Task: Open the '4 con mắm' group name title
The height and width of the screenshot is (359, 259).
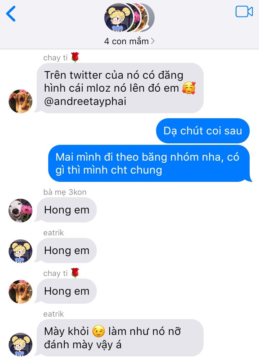Action: tap(126, 41)
